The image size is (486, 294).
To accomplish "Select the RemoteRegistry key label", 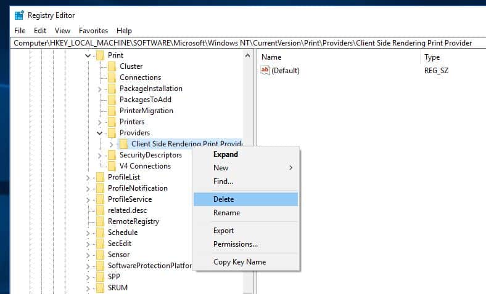I will click(x=134, y=221).
